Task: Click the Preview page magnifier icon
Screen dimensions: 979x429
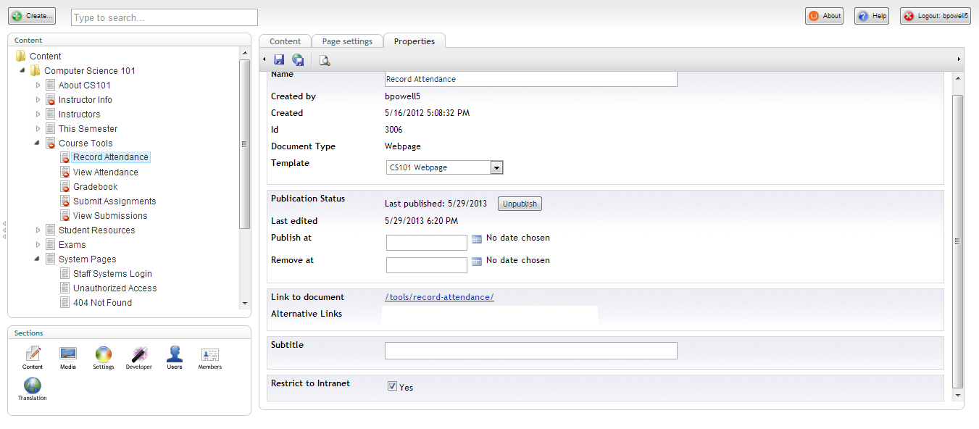Action: pos(324,60)
